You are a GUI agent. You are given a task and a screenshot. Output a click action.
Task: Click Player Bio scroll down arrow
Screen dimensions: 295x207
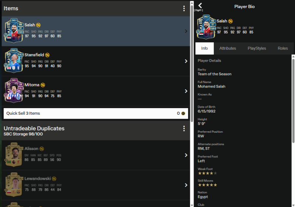click(x=293, y=205)
